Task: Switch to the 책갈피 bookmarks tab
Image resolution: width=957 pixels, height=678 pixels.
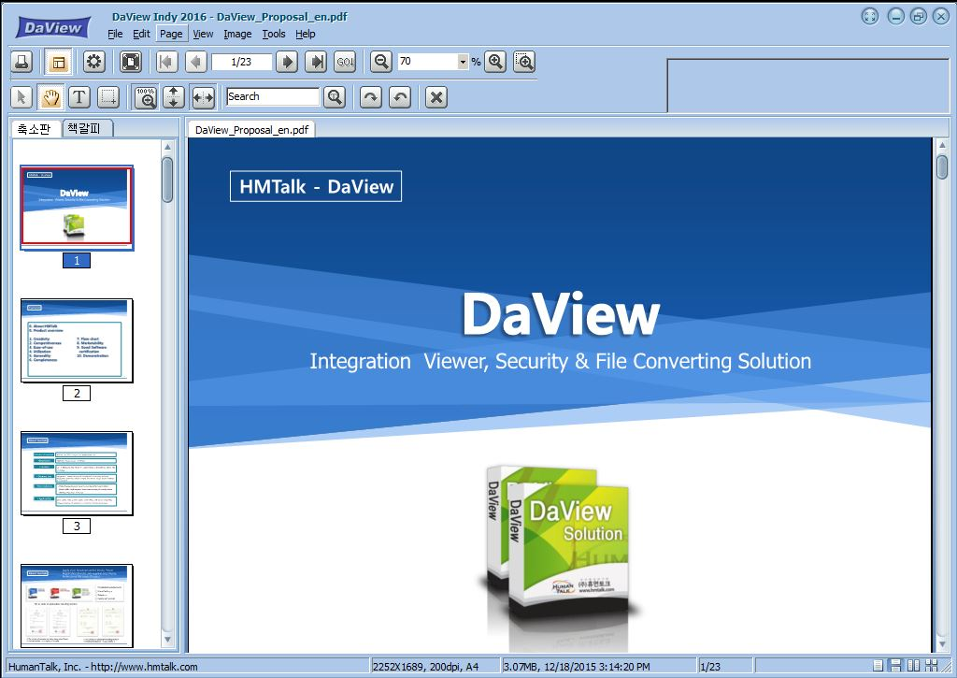Action: (87, 128)
